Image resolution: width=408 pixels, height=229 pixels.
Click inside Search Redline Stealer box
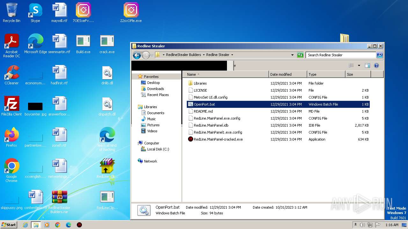tap(340, 55)
